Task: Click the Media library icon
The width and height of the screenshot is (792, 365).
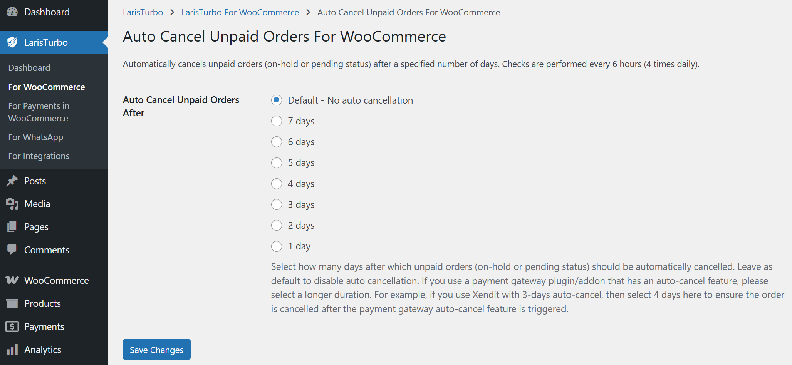Action: click(x=12, y=204)
